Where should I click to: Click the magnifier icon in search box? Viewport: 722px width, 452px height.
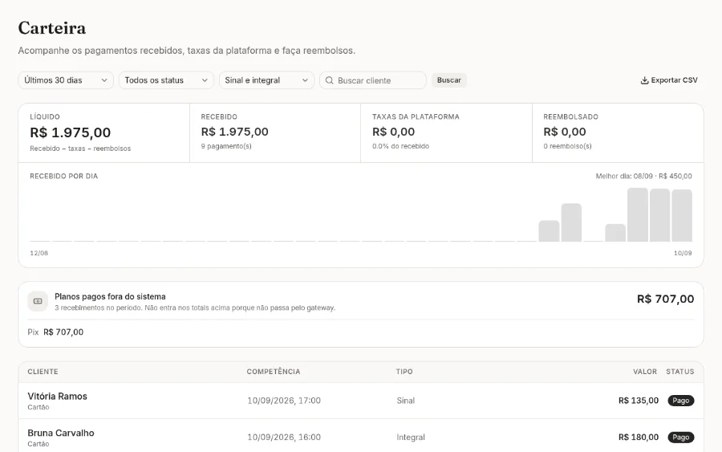click(329, 80)
